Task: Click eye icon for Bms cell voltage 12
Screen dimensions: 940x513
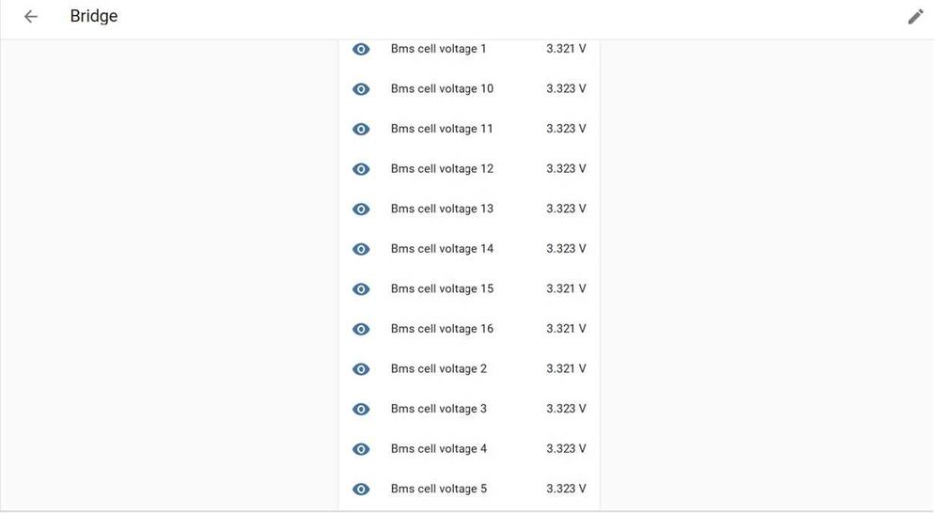Action: click(361, 169)
